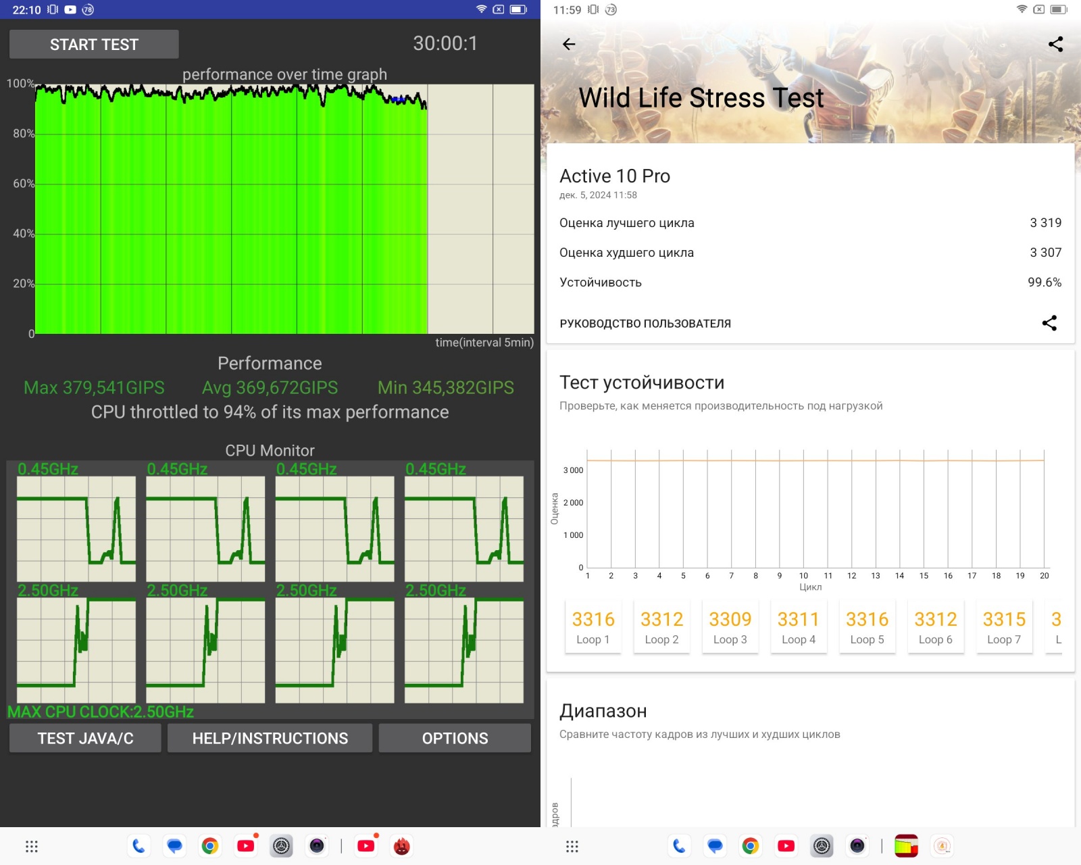
Task: Tap the Wi-Fi icon in the right status bar
Action: (1022, 9)
